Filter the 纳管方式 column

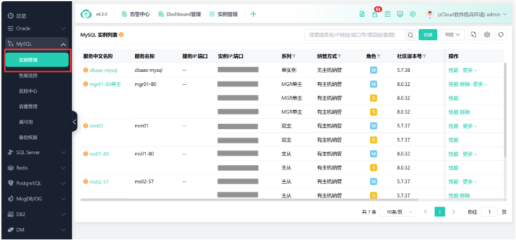pyautogui.click(x=339, y=56)
